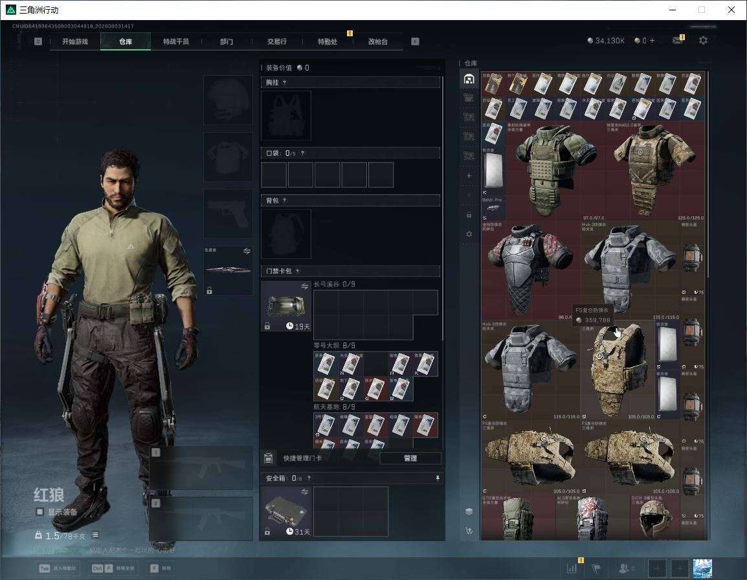Select the body armor equipment slot
The height and width of the screenshot is (580, 747).
228,157
